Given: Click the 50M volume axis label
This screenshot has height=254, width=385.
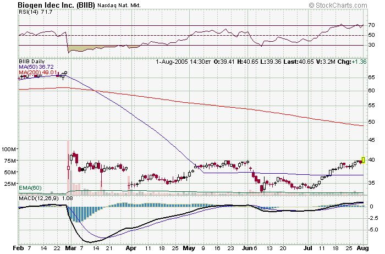Looking at the screenshot, I should [10, 172].
